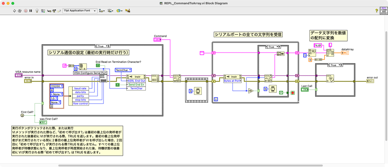388x167 pixels.
Task: Click the VISA resource name terminal
Action: tap(19, 75)
